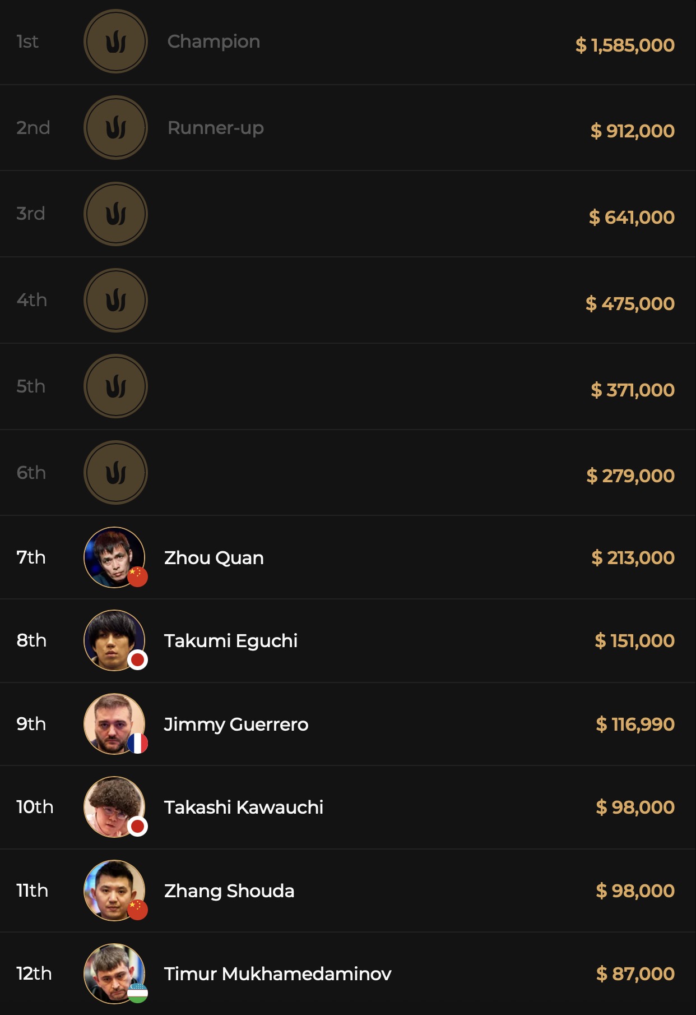Open Zhang Shouda's player avatar

tap(114, 890)
